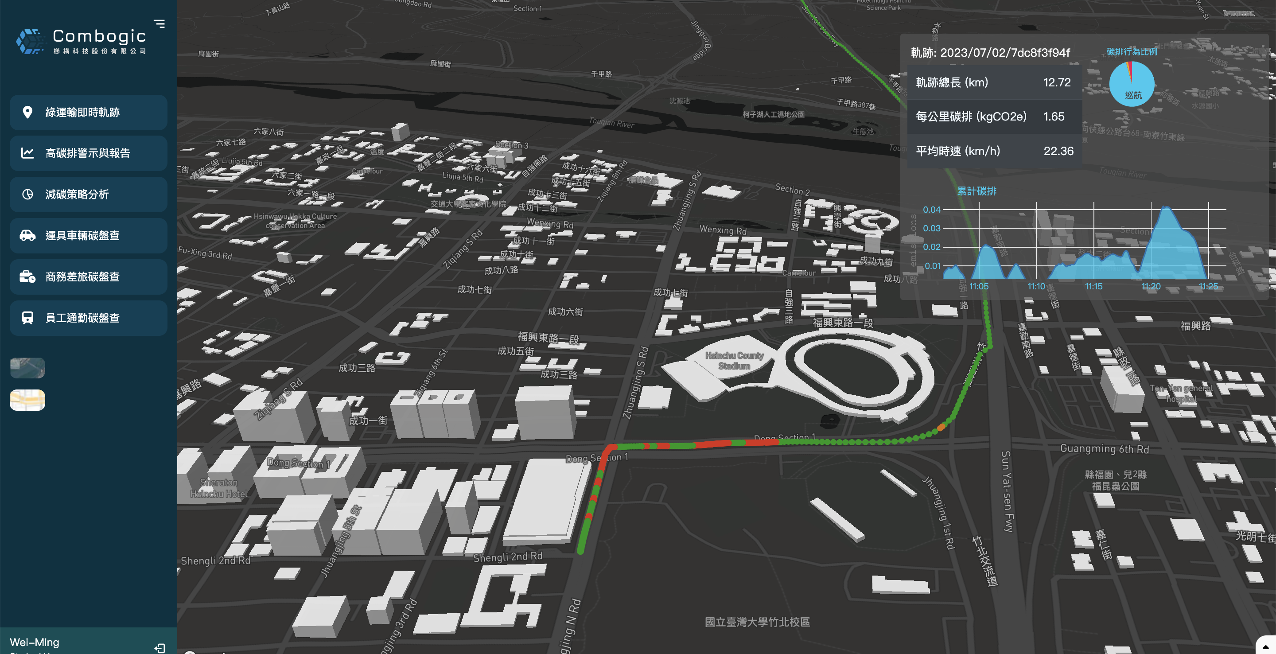The height and width of the screenshot is (654, 1276).
Task: Click the Hsinwawu Hakka Culture conservation Area label
Action: point(296,221)
